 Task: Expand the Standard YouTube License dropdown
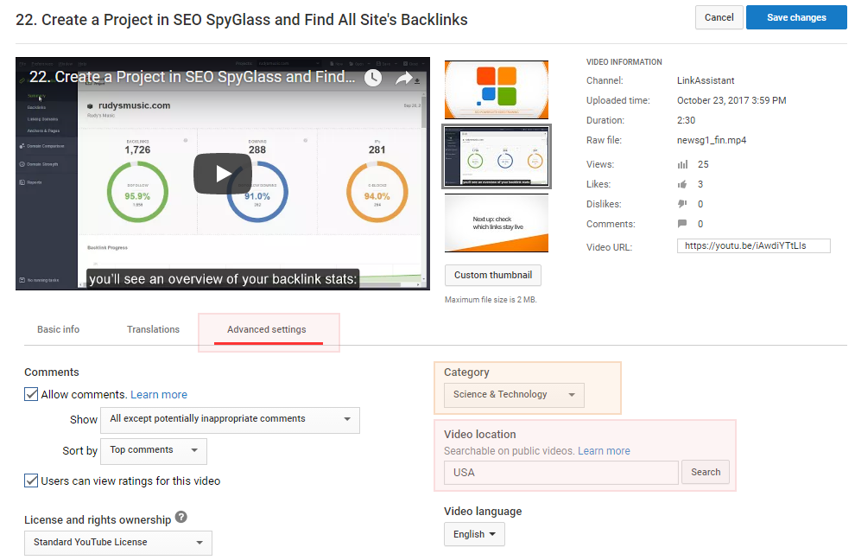pos(118,543)
